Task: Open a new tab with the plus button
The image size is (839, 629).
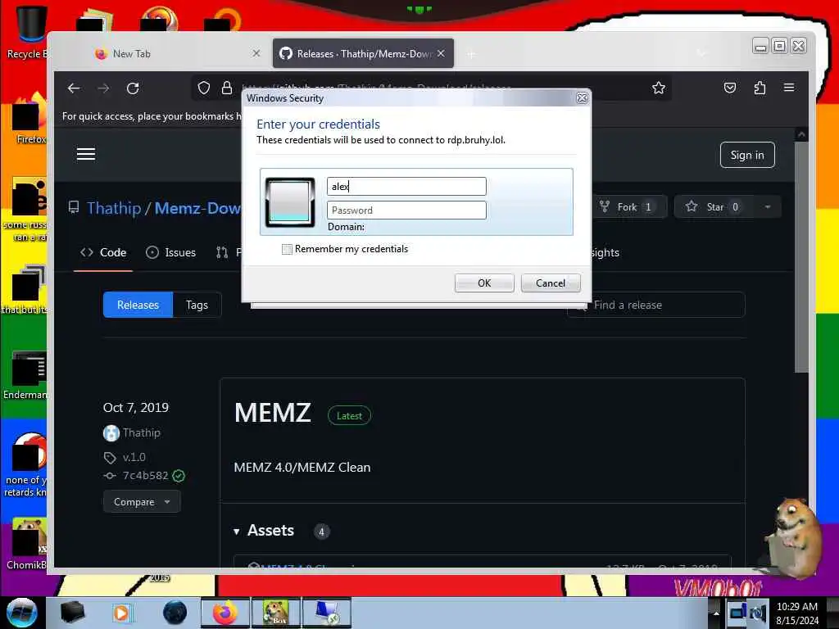Action: pyautogui.click(x=471, y=54)
